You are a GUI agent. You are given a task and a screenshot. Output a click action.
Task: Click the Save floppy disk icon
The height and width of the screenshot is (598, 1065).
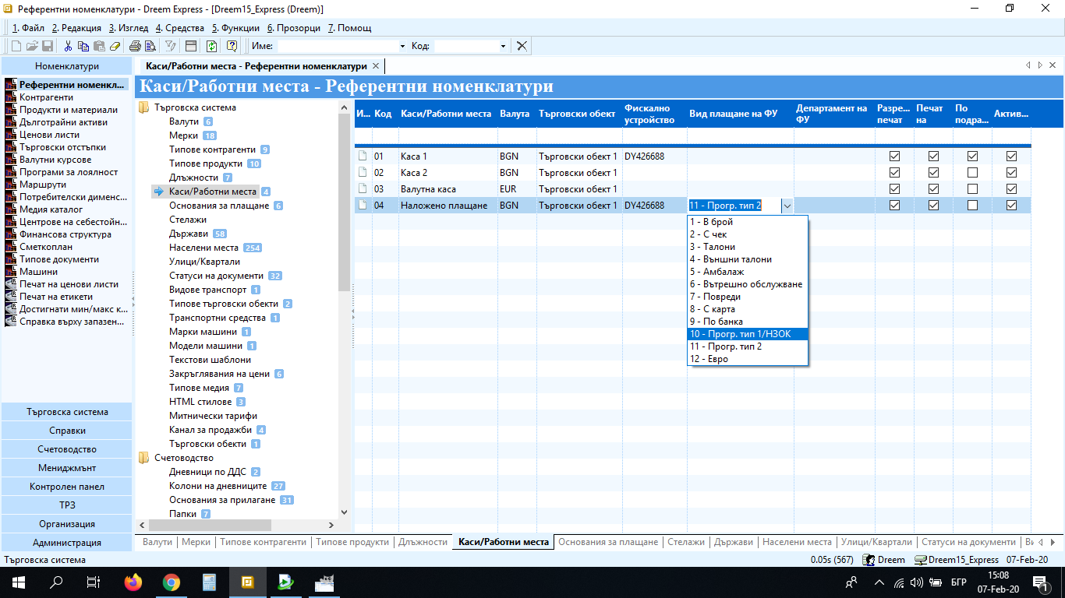[x=48, y=46]
